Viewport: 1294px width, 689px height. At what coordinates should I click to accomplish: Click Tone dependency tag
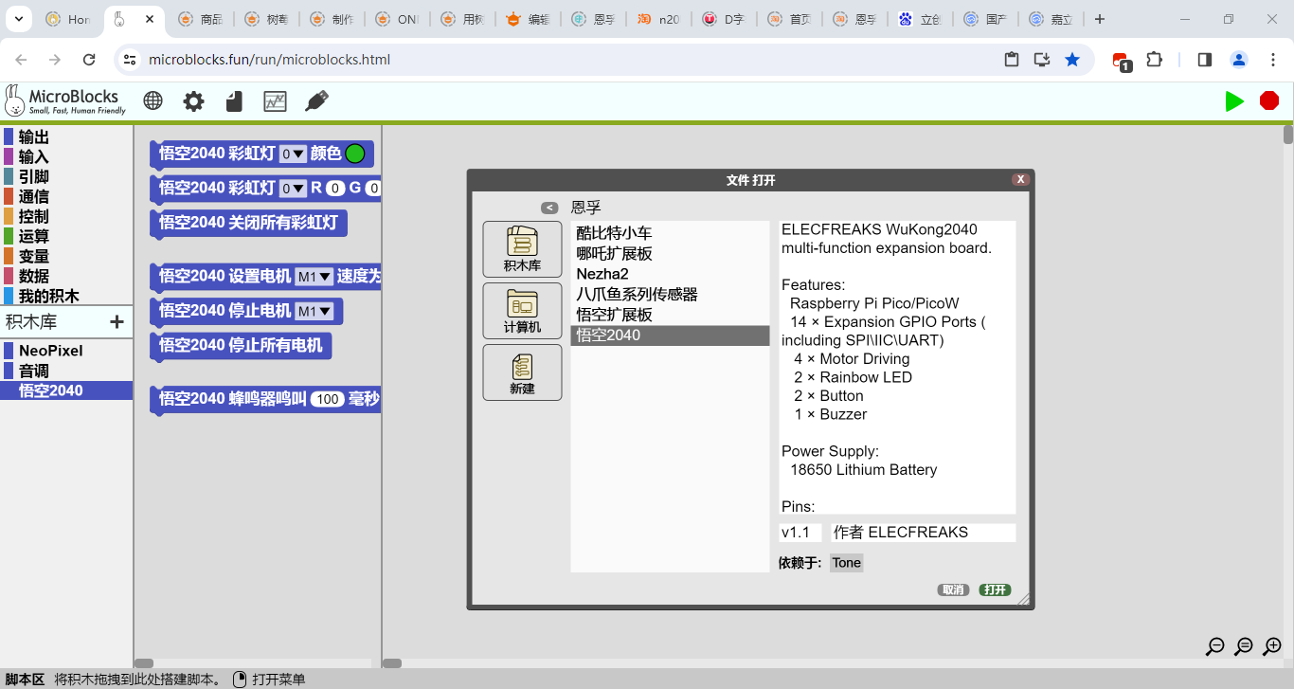(x=847, y=563)
